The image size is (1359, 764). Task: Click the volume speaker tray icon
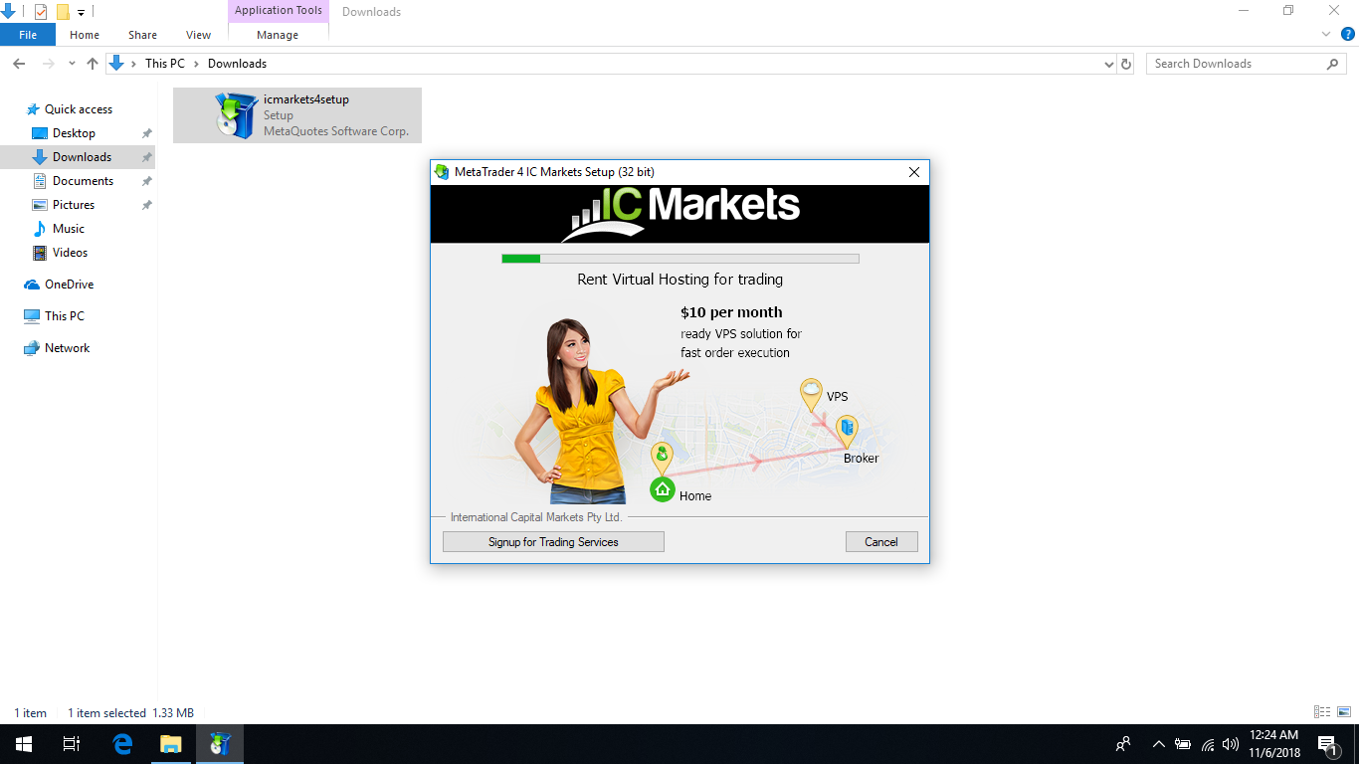[x=1231, y=744]
